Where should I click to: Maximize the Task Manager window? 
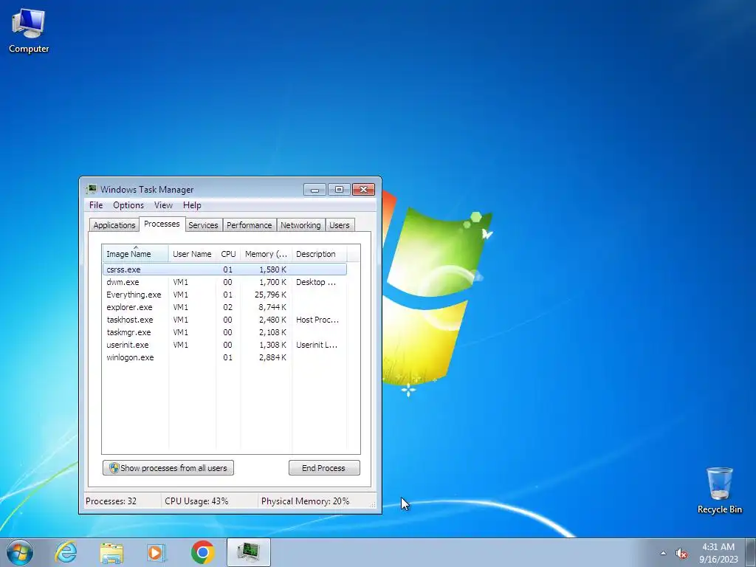[339, 190]
